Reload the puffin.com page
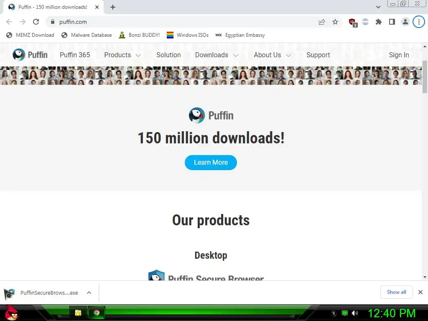This screenshot has width=428, height=321. (36, 22)
